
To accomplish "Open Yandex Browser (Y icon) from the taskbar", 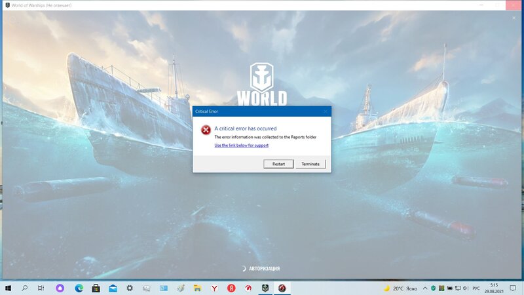I will point(214,288).
